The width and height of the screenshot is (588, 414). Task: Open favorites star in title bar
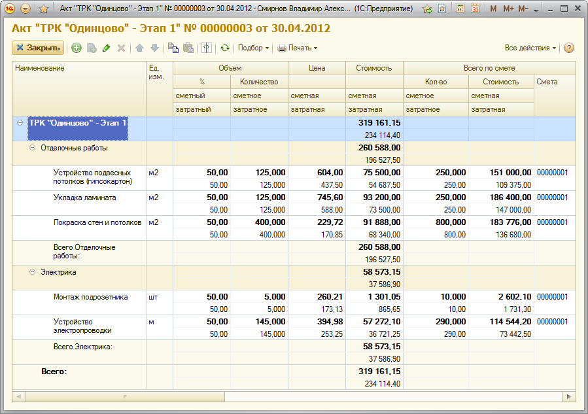click(44, 9)
